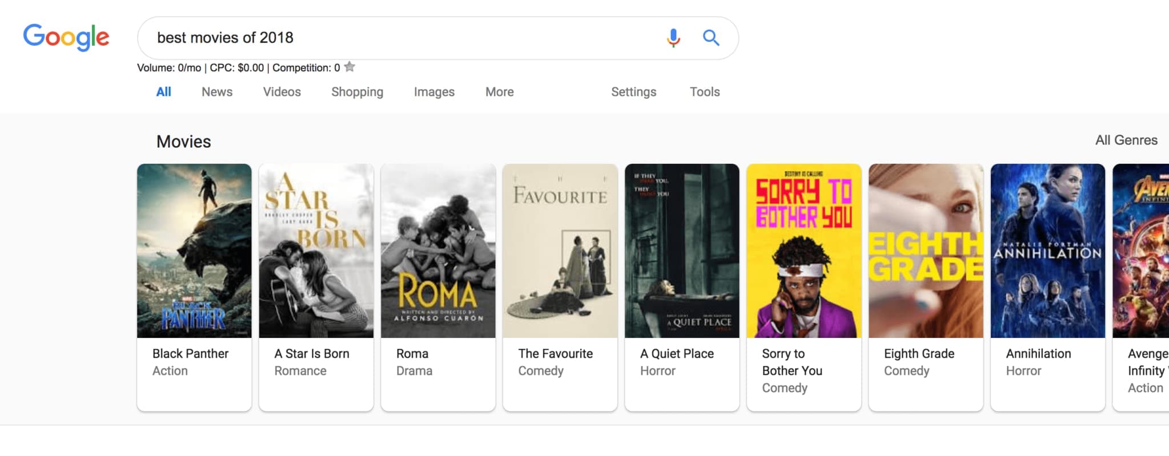
Task: Switch to the Images tab
Action: (434, 92)
